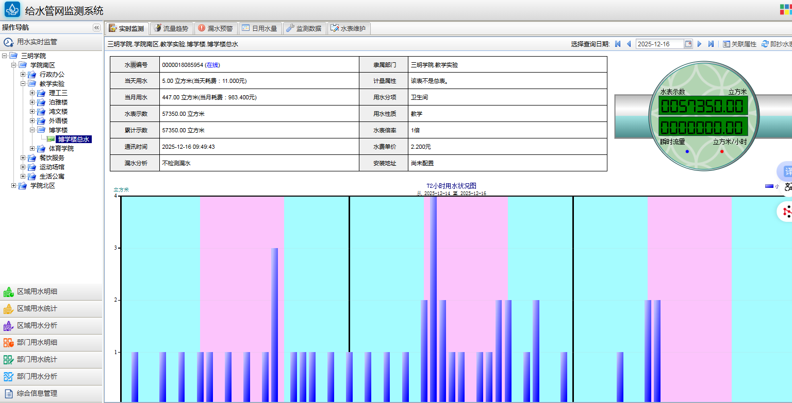The height and width of the screenshot is (403, 792).
Task: Open the 水表维护 tab
Action: [349, 29]
